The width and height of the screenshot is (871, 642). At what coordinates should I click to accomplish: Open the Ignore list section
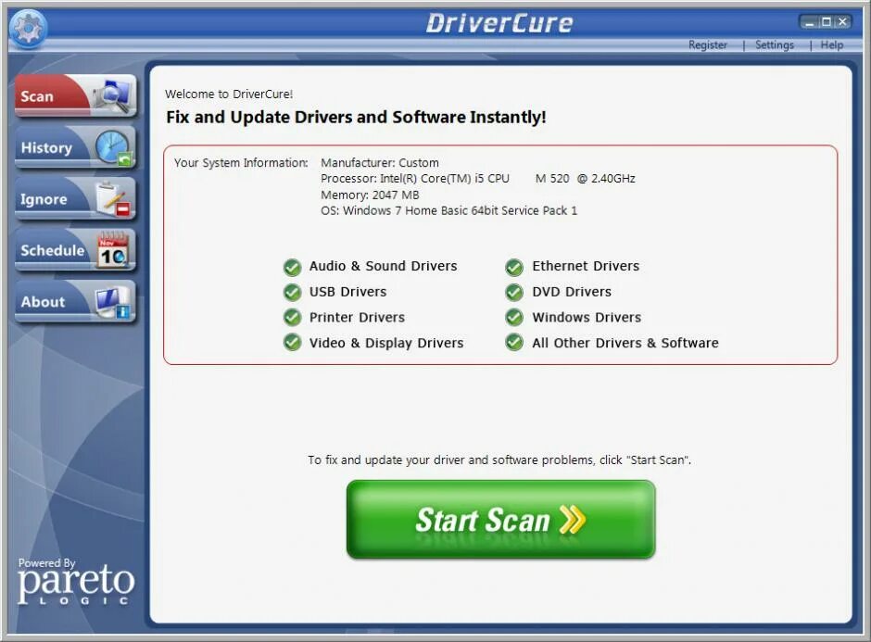point(76,198)
